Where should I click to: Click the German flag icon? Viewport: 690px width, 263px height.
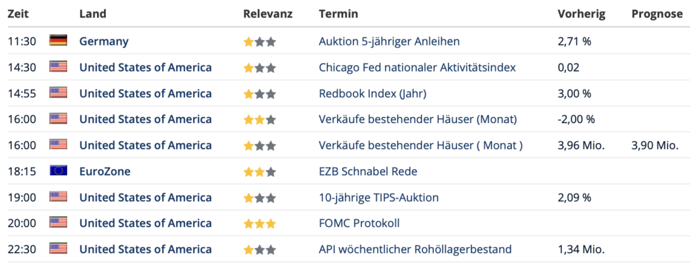[x=58, y=41]
